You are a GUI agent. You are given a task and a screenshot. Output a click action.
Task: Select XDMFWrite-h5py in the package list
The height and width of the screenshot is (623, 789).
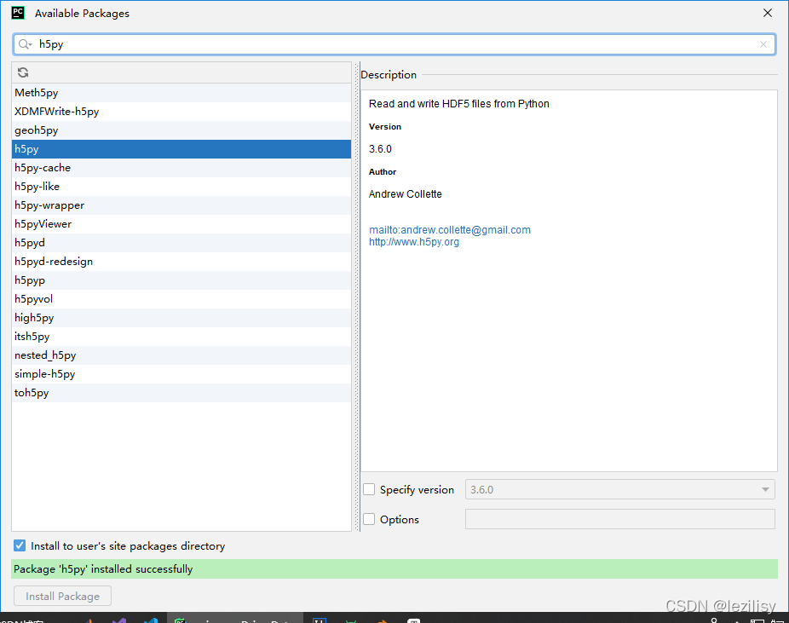[181, 111]
